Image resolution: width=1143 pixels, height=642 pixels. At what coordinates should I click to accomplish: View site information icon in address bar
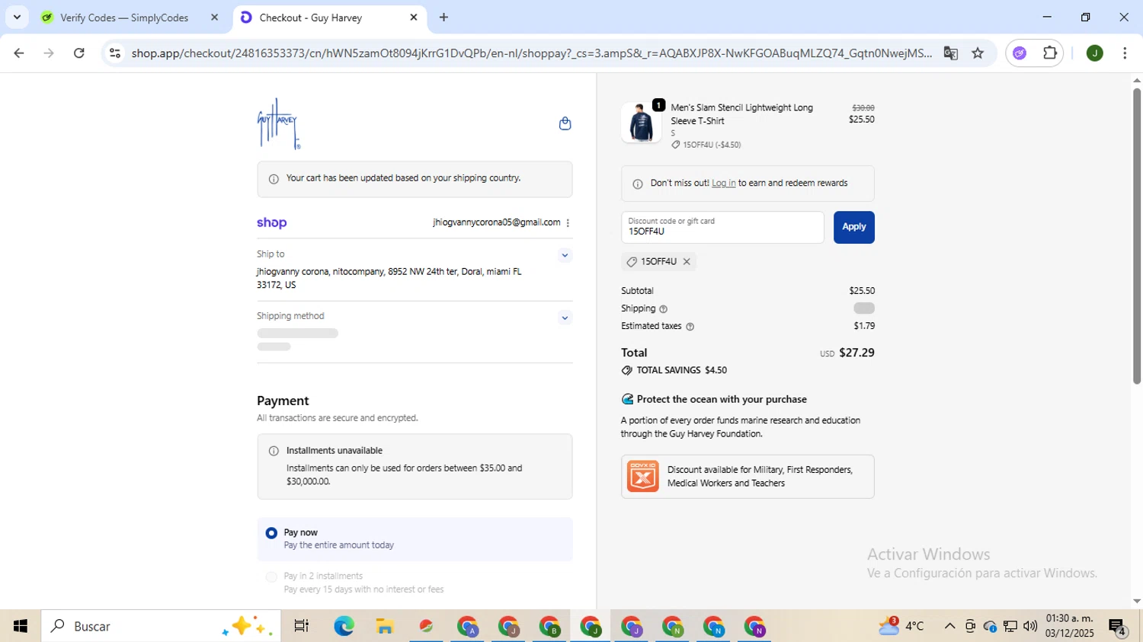[114, 53]
